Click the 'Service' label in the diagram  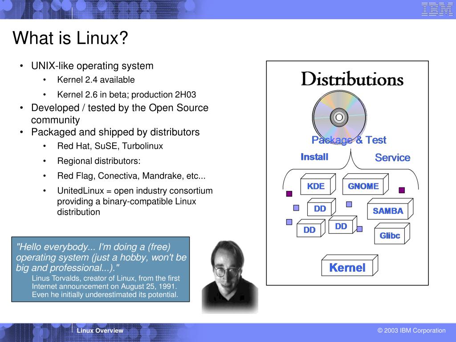392,157
